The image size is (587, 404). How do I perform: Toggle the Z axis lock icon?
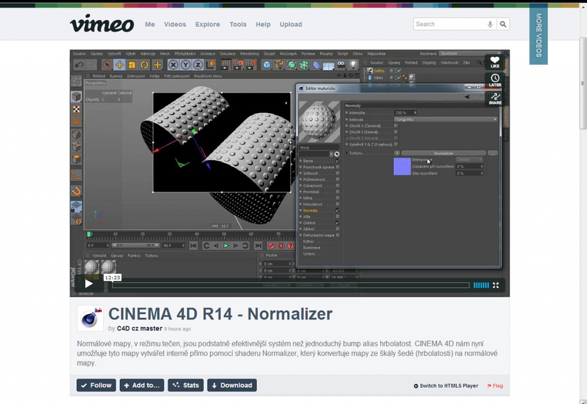tap(198, 65)
